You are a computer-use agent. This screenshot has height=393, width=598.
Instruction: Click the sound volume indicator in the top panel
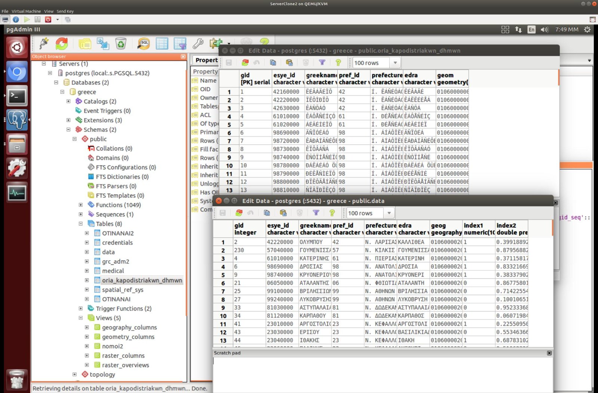coord(545,30)
